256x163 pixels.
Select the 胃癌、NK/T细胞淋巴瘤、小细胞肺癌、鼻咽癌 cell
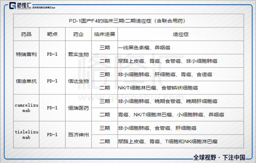click(x=181, y=114)
